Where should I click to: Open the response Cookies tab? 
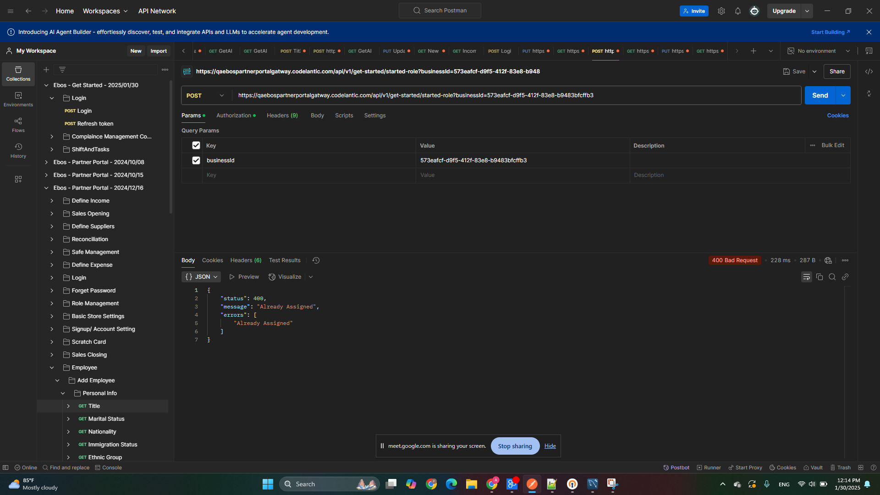tap(213, 260)
